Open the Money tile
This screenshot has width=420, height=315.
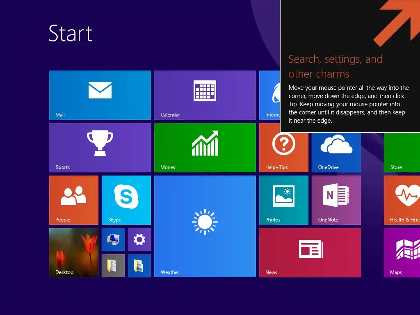coord(205,148)
